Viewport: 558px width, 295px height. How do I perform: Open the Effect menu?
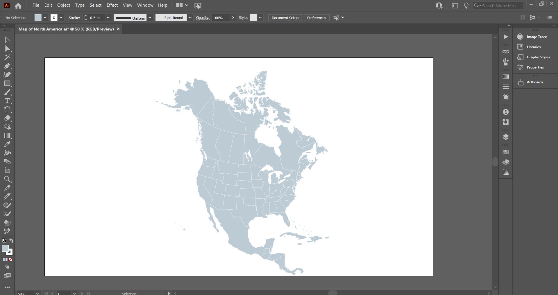pyautogui.click(x=112, y=5)
